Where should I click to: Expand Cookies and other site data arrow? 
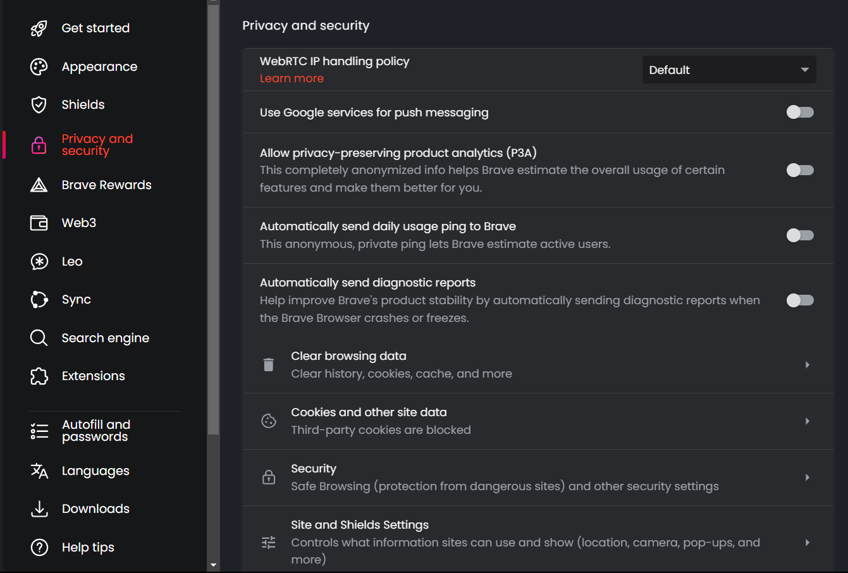coord(808,421)
